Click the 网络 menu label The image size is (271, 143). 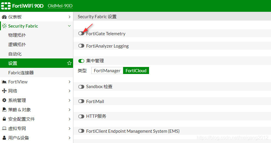[13, 91]
